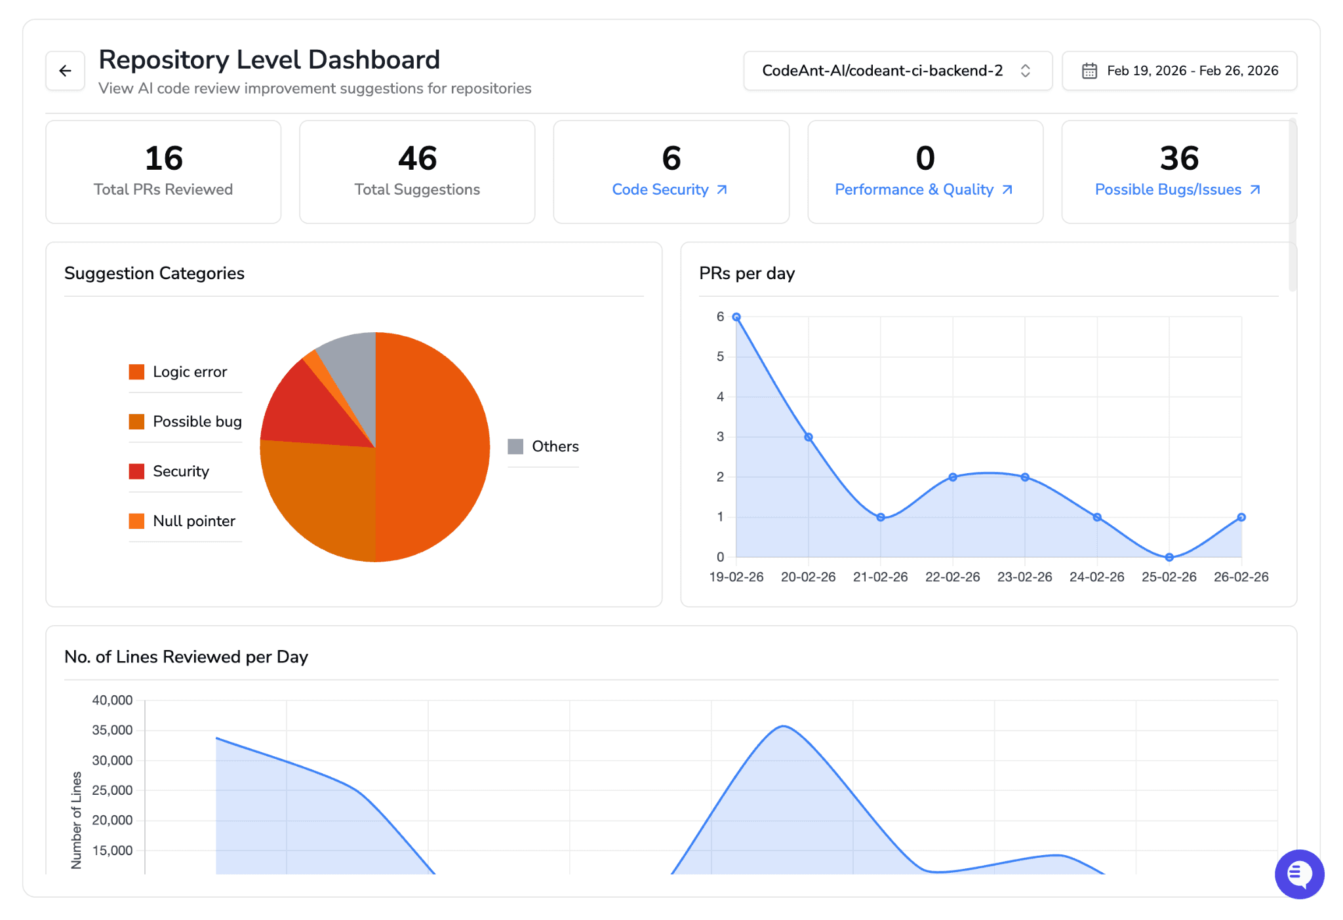Click the 19-02-26 data point on PRs chart

coord(736,317)
